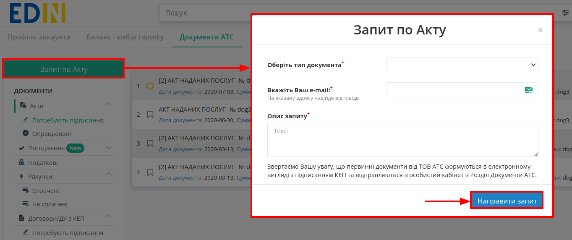
Task: Open Потребують підписання under Акти
Action: click(68, 120)
